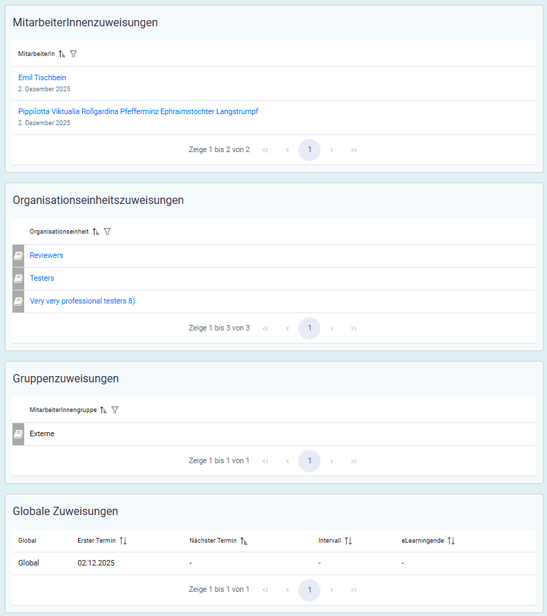The height and width of the screenshot is (616, 547).
Task: Sort by Erster Termin
Action: coord(123,541)
